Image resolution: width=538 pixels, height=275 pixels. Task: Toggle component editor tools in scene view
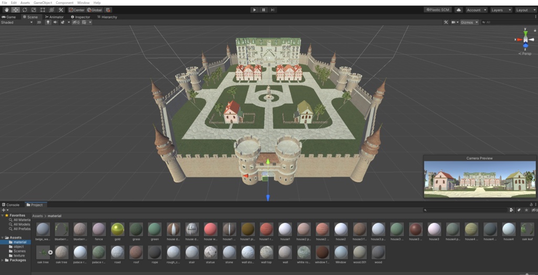click(x=446, y=22)
